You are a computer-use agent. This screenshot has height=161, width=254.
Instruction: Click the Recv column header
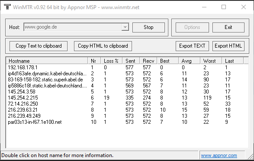tap(148, 61)
